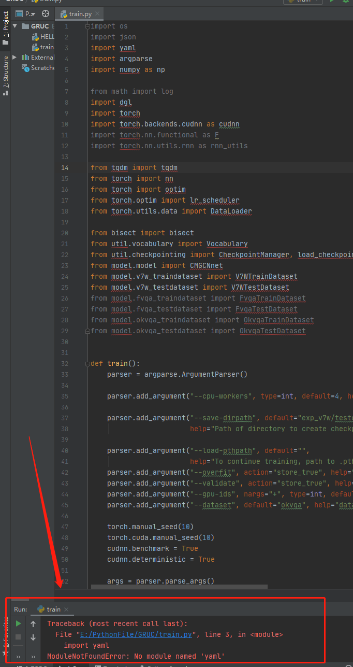Click 'from torch import optim' line
Viewport: 353px width, 667px height.
click(138, 189)
